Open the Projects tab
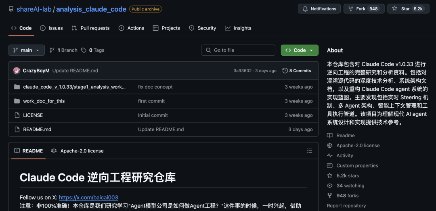 [167, 28]
